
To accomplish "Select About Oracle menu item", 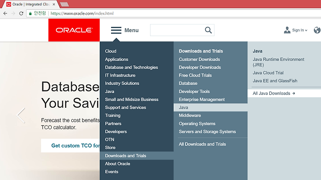I will [x=118, y=164].
